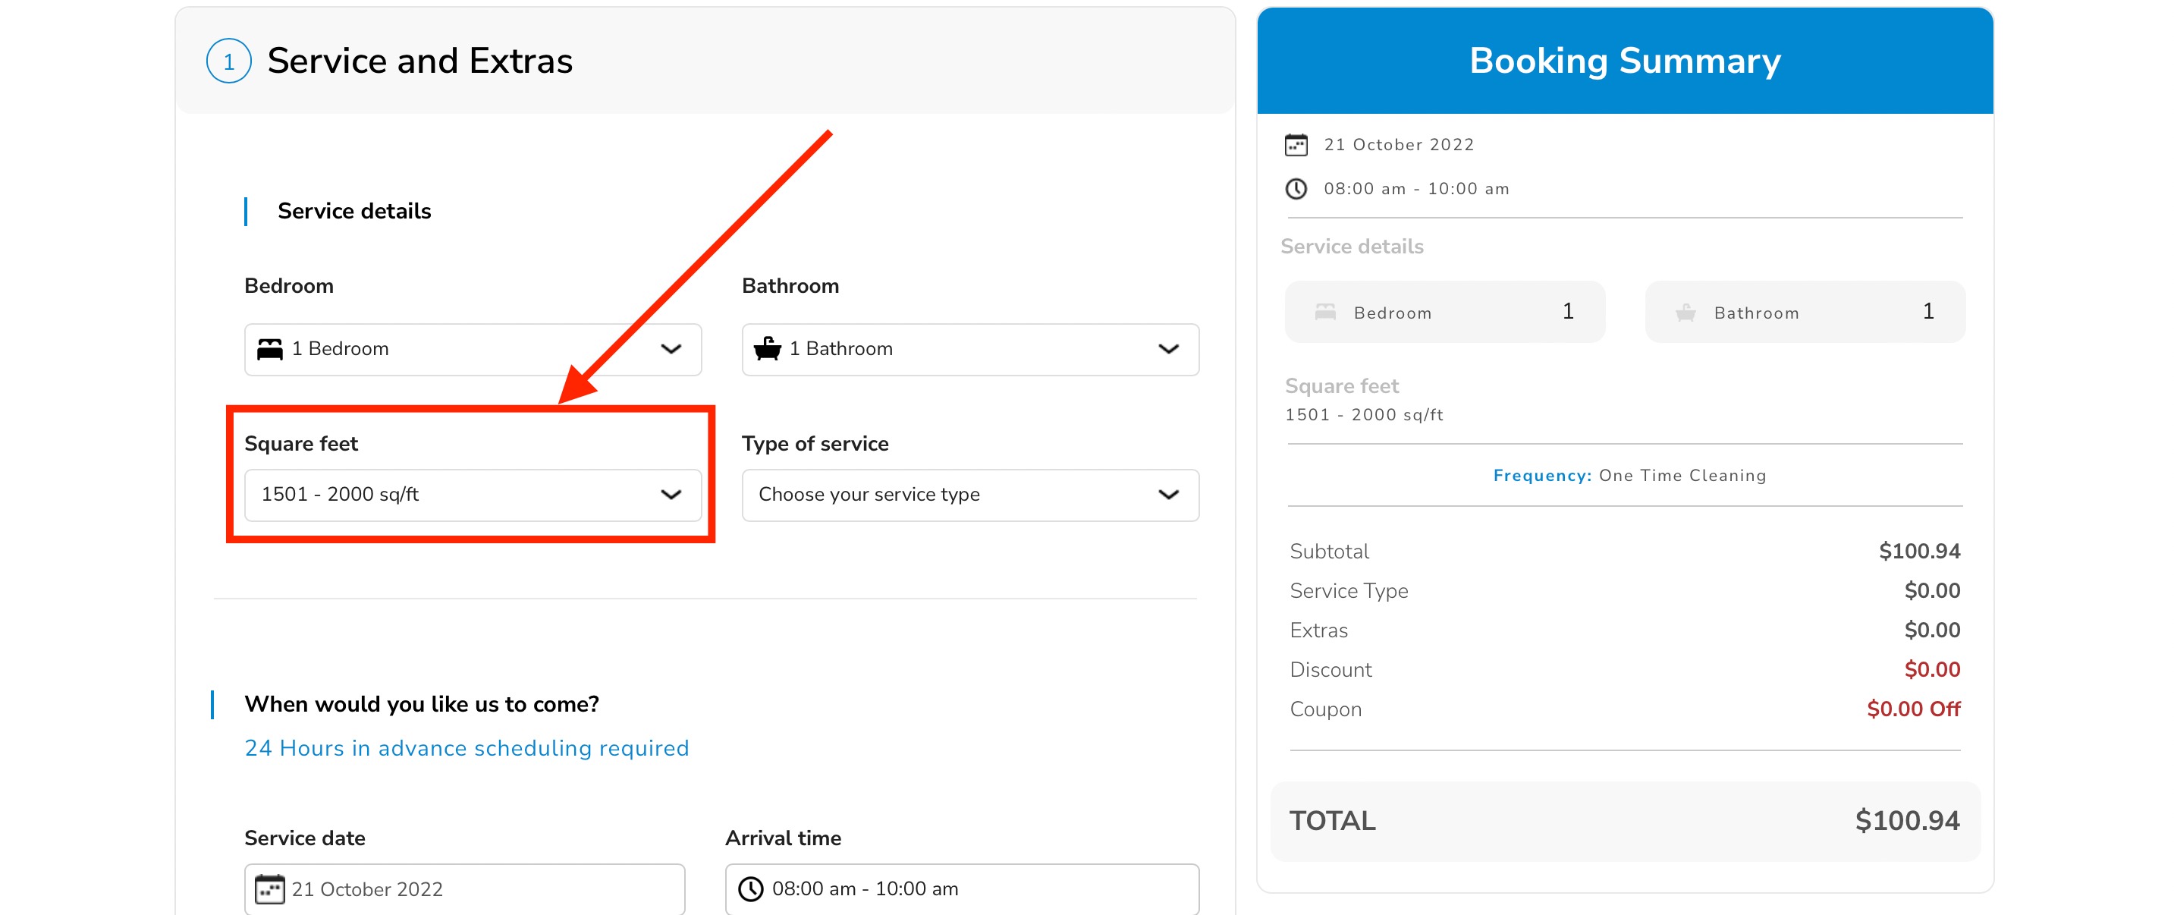Click '08:00 am - 10:00 am' in Booking Summary

click(1416, 188)
